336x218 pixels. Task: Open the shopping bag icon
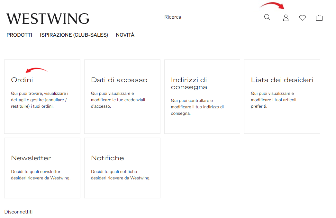[x=319, y=18]
